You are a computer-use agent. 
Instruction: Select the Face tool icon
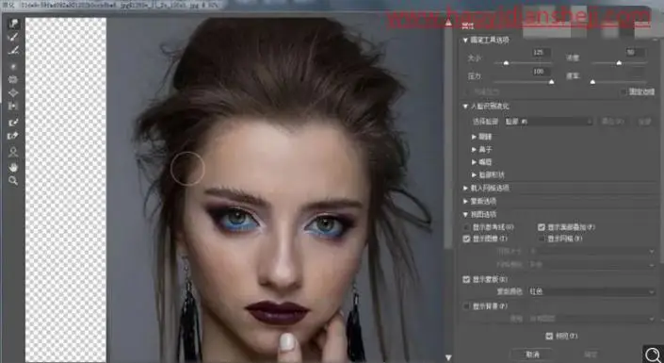(13, 152)
